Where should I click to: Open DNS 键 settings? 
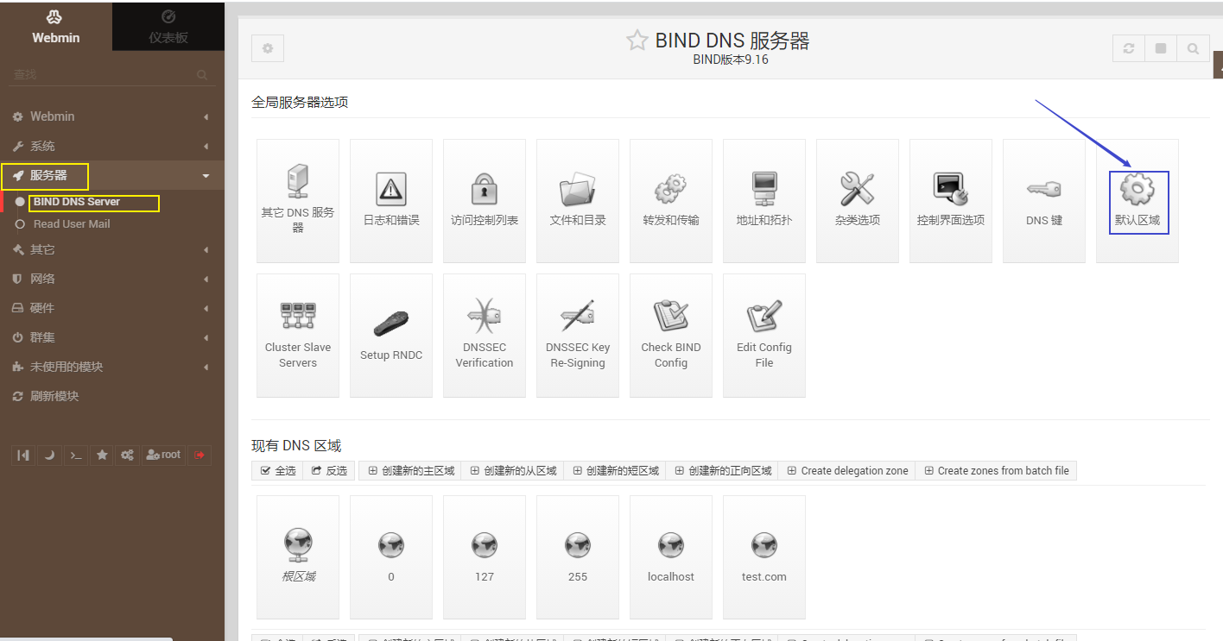[x=1044, y=201]
